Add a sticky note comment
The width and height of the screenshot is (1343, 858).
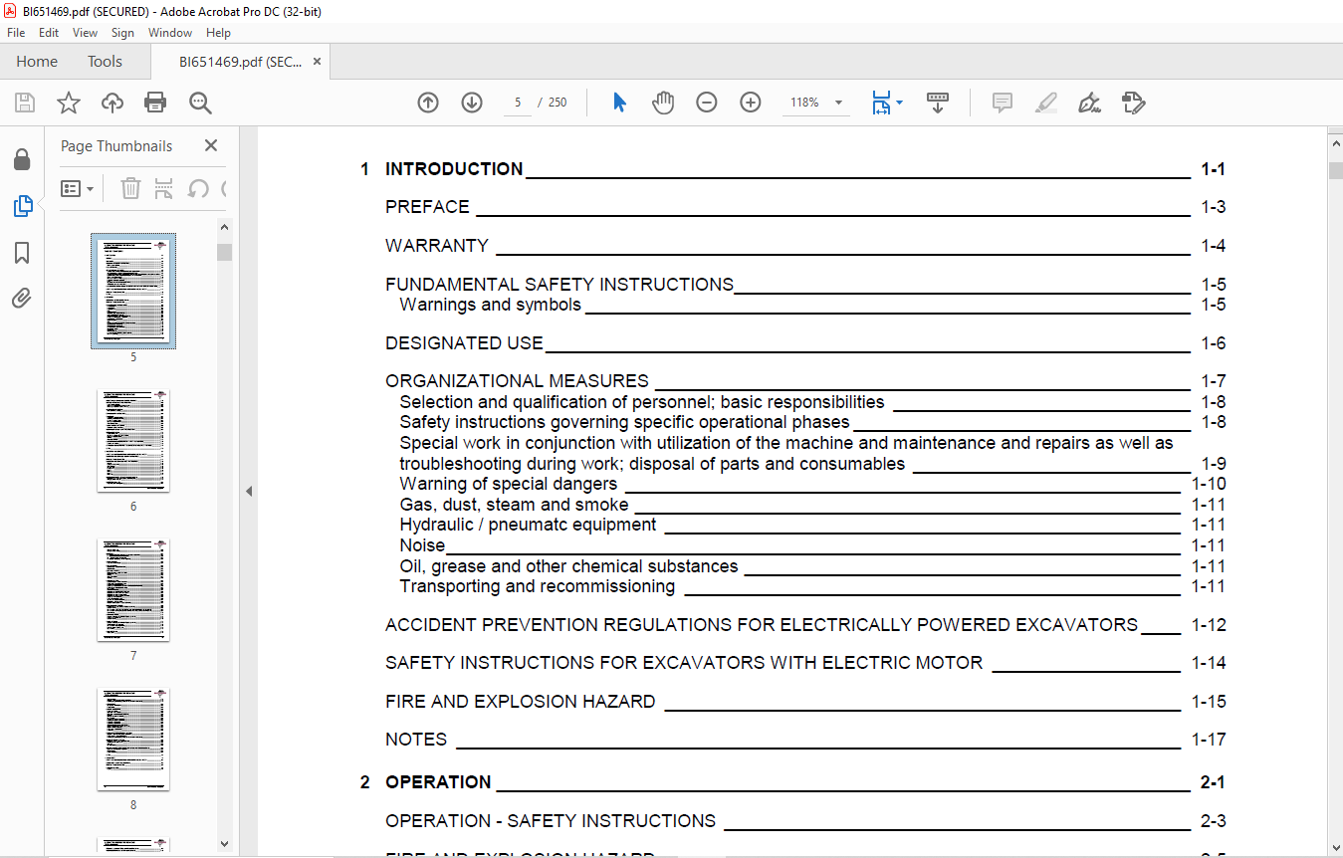(x=1003, y=103)
